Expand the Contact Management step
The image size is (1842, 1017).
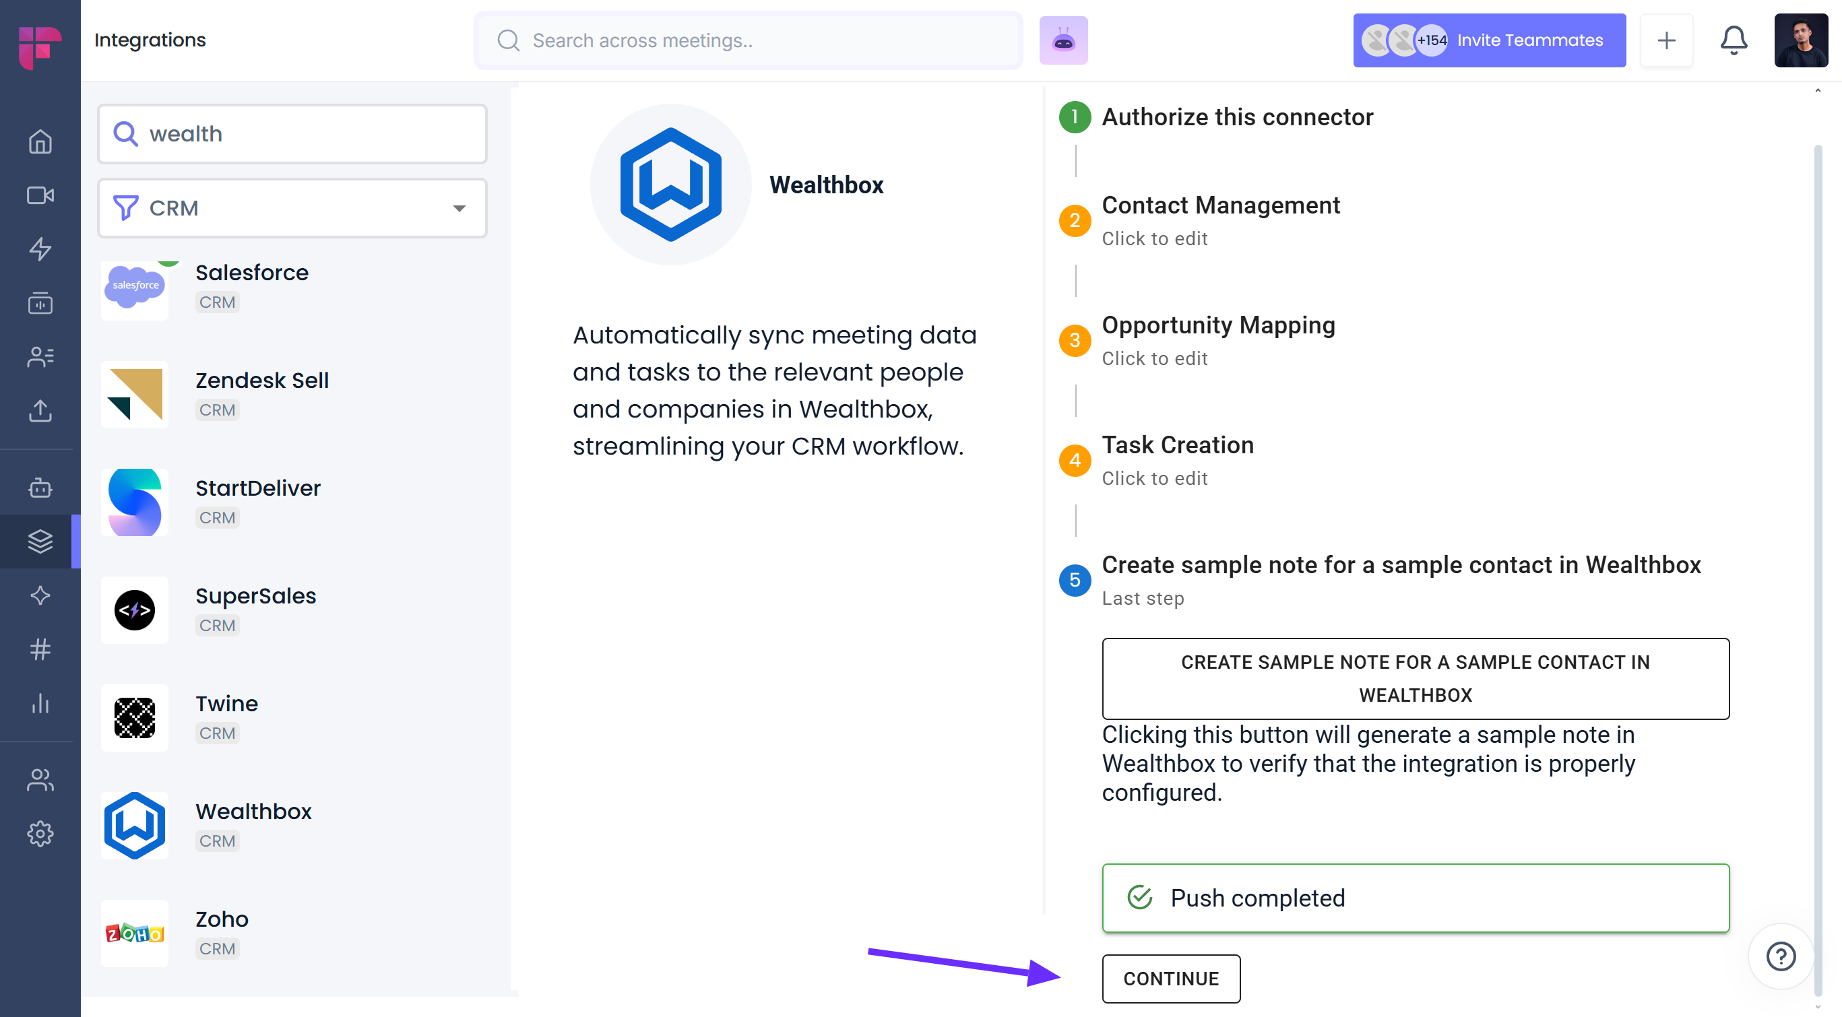[1220, 206]
